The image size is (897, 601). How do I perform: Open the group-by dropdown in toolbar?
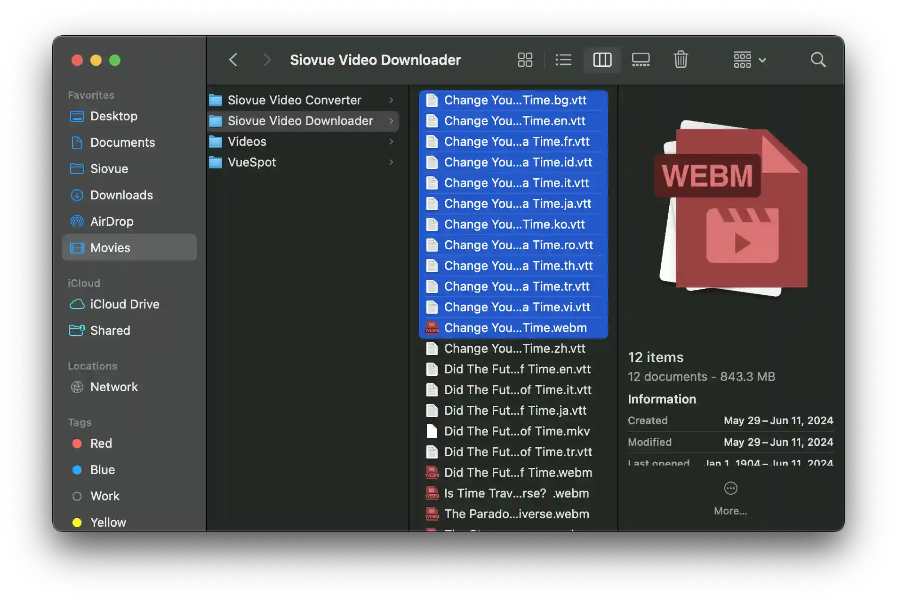[750, 60]
